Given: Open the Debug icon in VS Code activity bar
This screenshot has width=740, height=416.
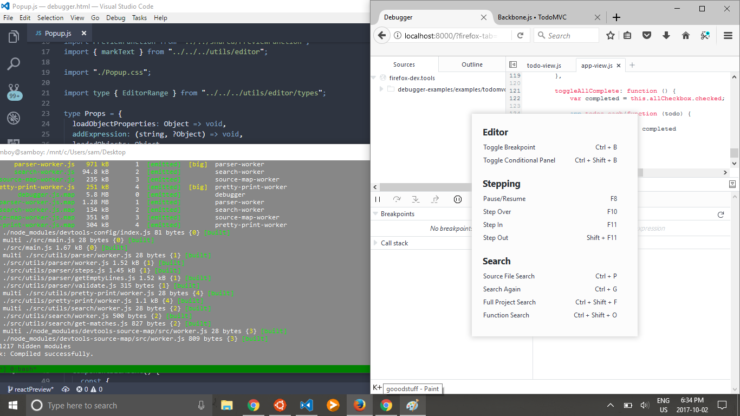Looking at the screenshot, I should click(14, 118).
